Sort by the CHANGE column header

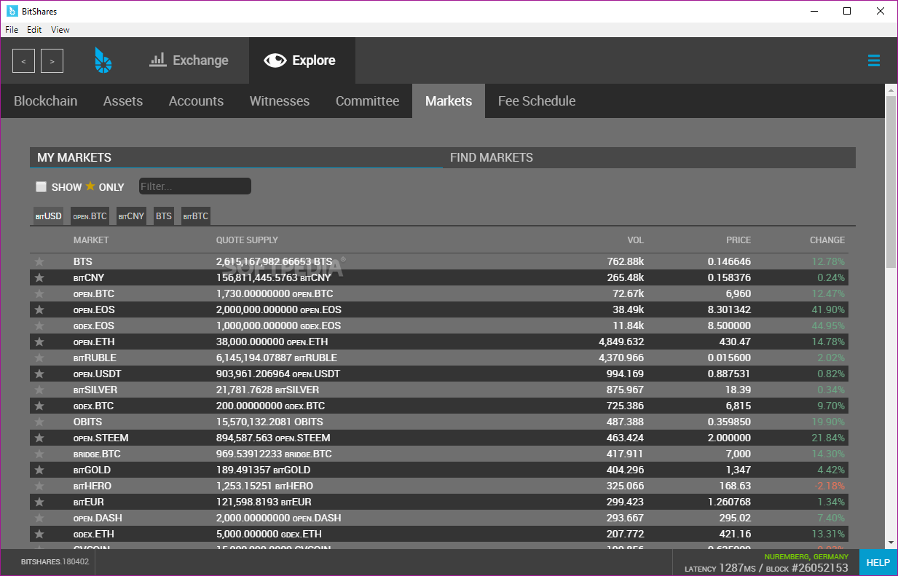[x=827, y=240]
